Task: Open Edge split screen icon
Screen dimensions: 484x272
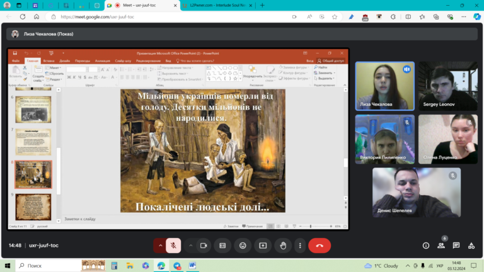Action: 408,16
